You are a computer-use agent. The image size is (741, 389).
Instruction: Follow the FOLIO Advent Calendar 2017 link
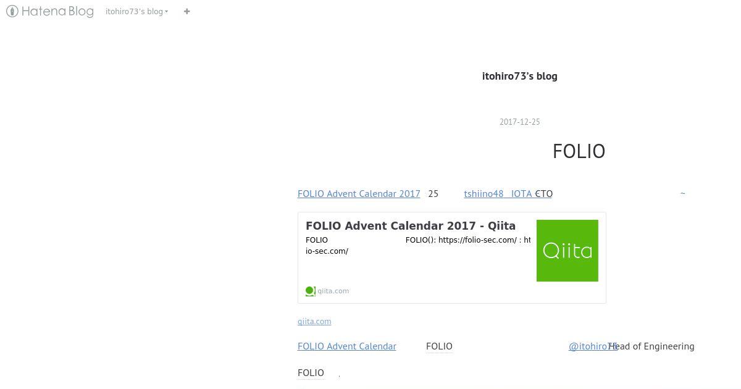click(359, 193)
